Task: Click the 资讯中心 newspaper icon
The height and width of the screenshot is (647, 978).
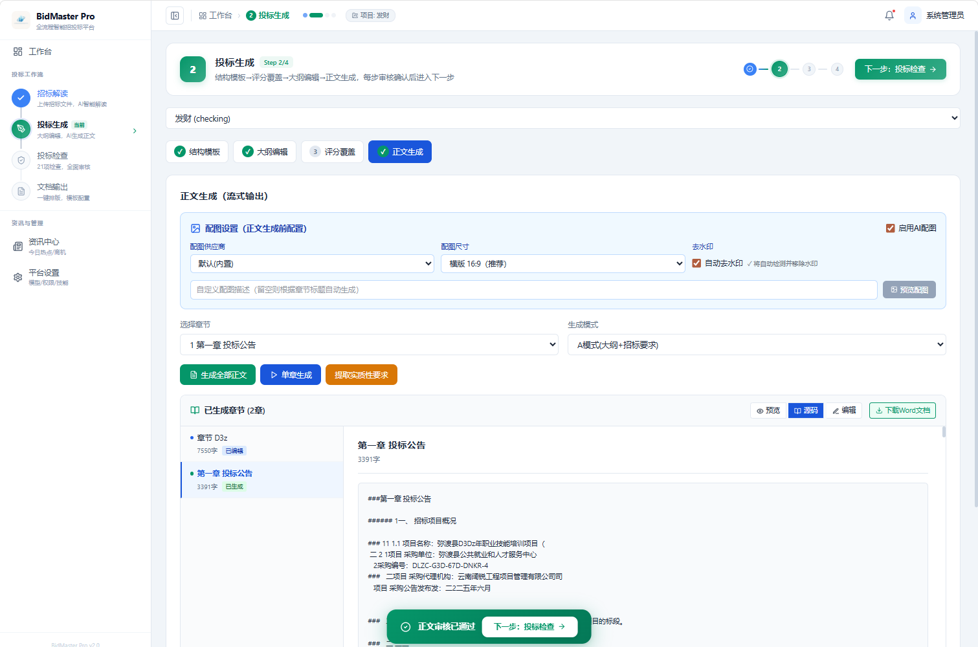Action: tap(18, 247)
